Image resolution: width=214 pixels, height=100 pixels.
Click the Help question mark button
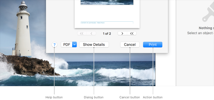click(54, 45)
